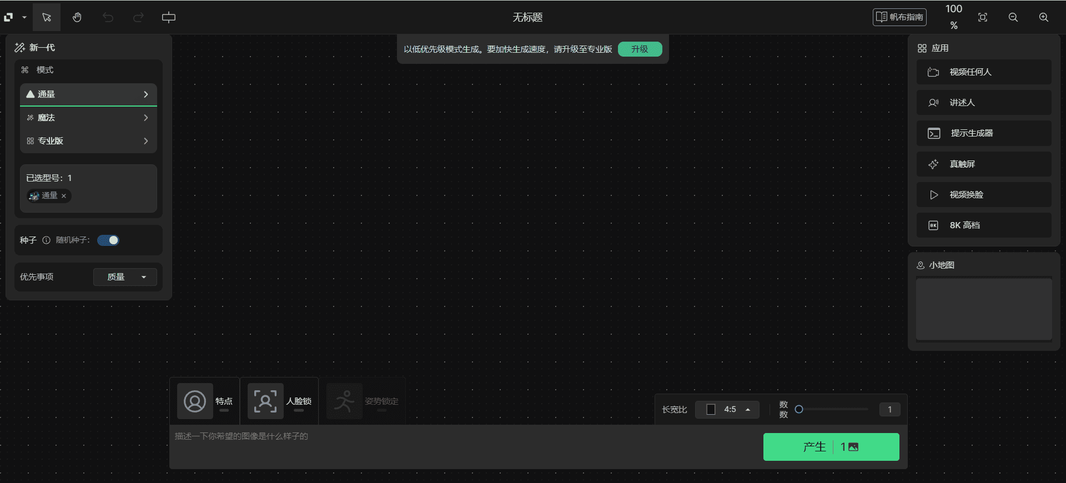Image resolution: width=1066 pixels, height=483 pixels.
Task: Click the 长宽比 label
Action: click(x=675, y=410)
